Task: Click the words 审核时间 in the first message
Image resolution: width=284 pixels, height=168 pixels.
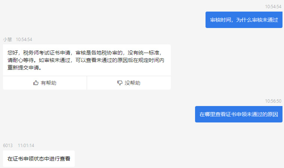Action: pyautogui.click(x=220, y=20)
